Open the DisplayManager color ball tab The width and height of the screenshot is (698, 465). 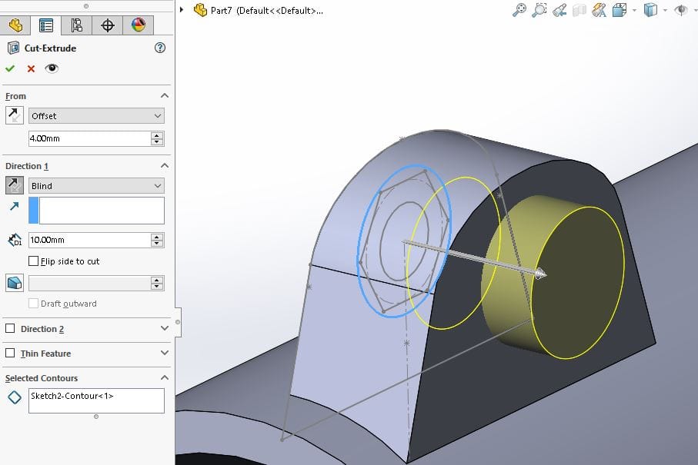pos(138,25)
